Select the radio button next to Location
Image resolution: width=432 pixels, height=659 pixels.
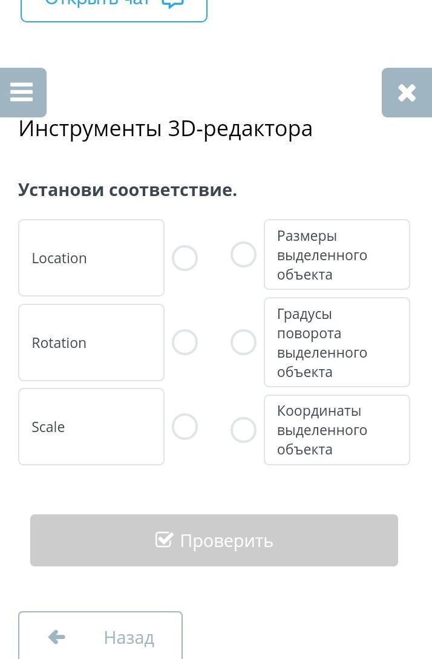click(x=185, y=258)
